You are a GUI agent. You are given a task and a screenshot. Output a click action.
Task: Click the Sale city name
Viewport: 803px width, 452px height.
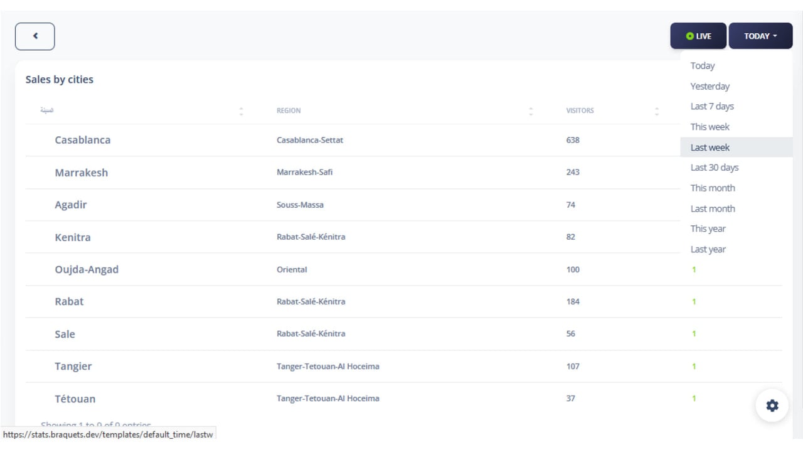[x=65, y=334]
